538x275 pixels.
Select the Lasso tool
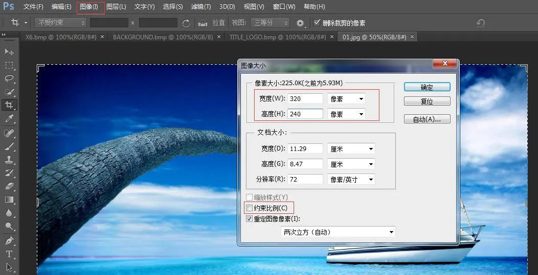[x=9, y=79]
